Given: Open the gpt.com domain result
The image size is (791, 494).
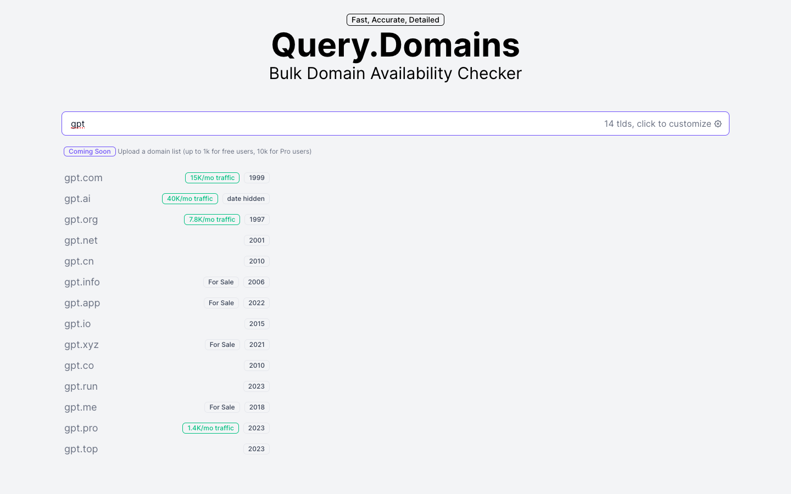Looking at the screenshot, I should click(x=83, y=177).
